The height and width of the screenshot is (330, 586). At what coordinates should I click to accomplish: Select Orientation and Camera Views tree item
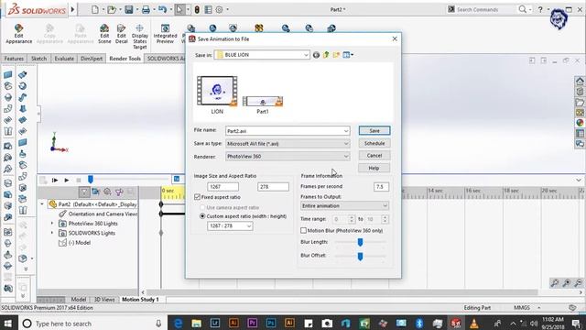coord(99,214)
